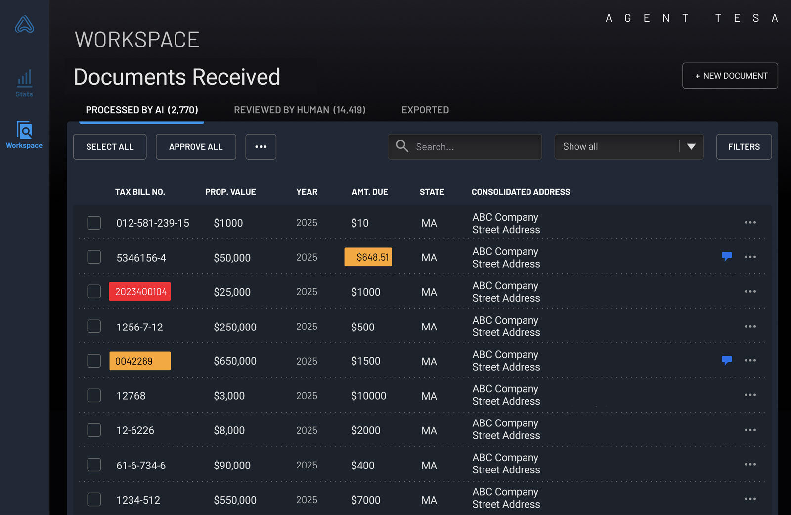
Task: Click the New Document button
Action: click(x=730, y=76)
